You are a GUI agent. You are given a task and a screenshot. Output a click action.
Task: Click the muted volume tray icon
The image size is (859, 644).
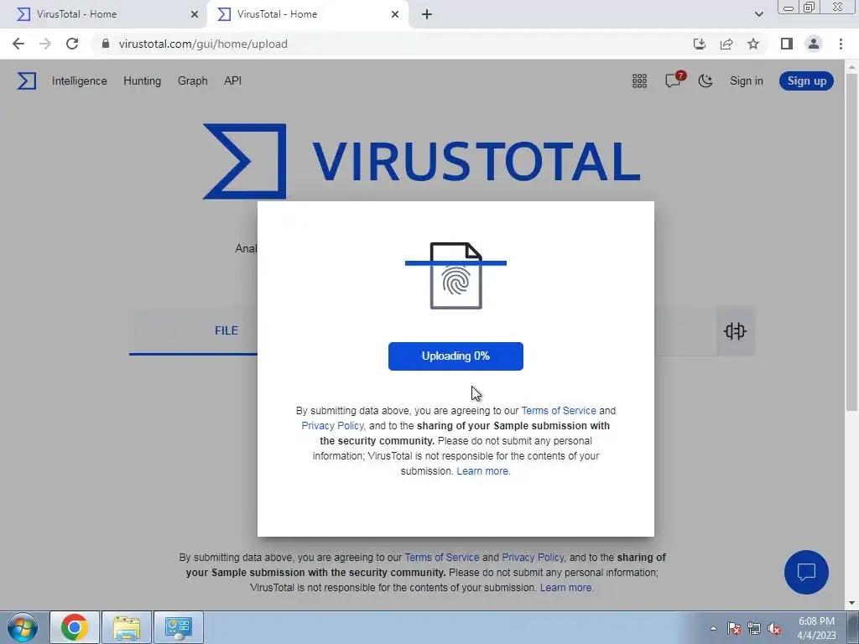tap(774, 629)
